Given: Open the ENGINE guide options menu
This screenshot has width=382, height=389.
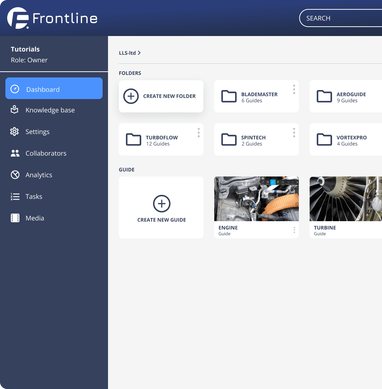Looking at the screenshot, I should (x=295, y=230).
